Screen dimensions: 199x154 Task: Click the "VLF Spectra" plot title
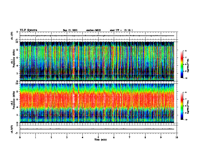[28, 30]
